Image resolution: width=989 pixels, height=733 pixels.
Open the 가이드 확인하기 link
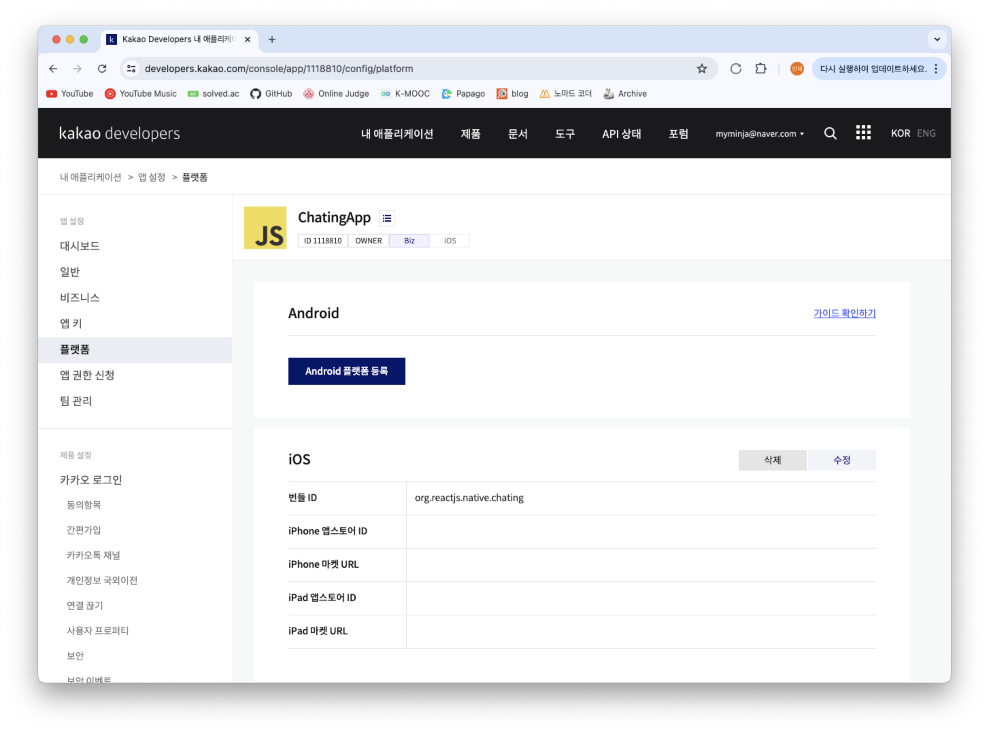(x=844, y=313)
